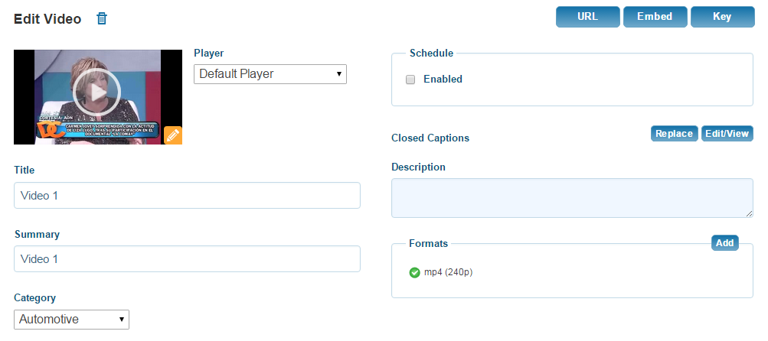Screen dimensions: 768x341
Task: Click the Default Player dropdown arrow
Action: pyautogui.click(x=338, y=74)
